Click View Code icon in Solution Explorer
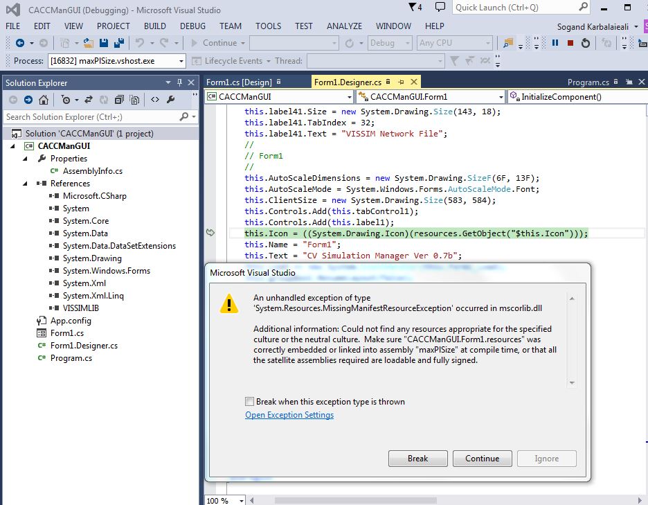Viewport: 648px width, 505px height. pyautogui.click(x=155, y=100)
